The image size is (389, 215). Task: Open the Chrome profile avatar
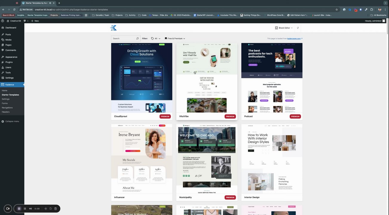pos(380,10)
